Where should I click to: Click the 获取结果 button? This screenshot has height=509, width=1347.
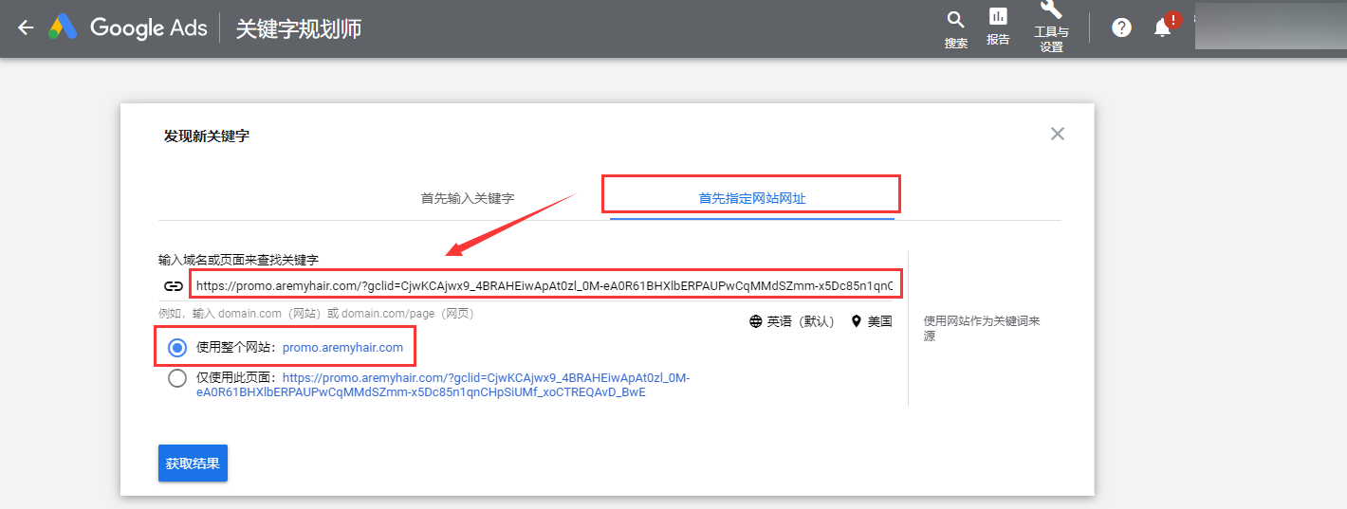coord(193,464)
